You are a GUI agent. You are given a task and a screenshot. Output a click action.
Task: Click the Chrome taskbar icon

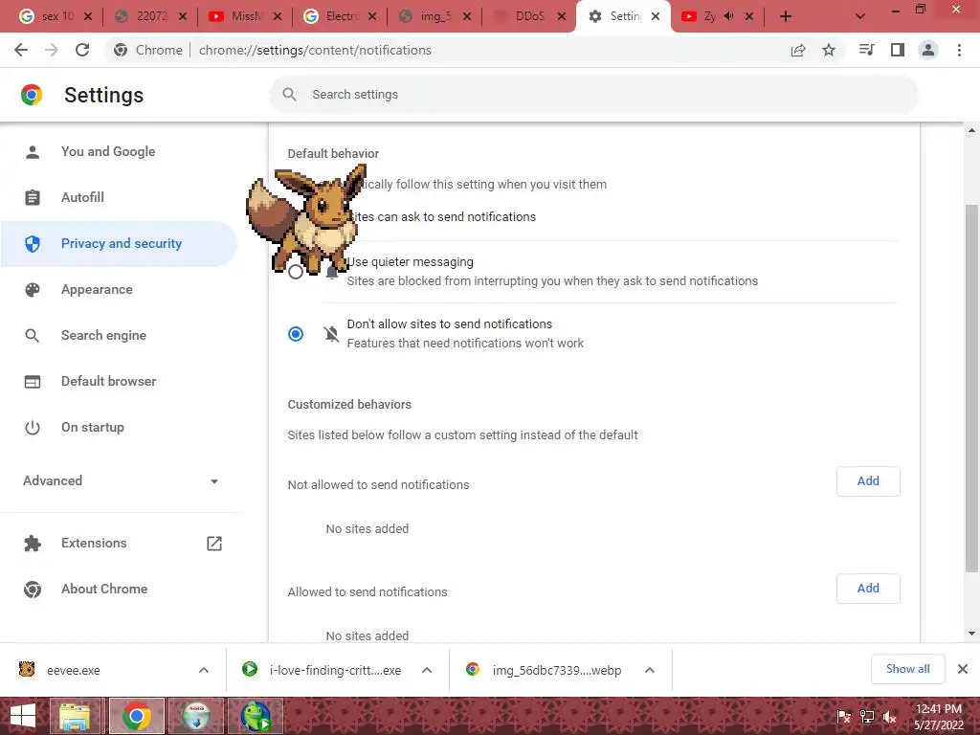pyautogui.click(x=137, y=716)
